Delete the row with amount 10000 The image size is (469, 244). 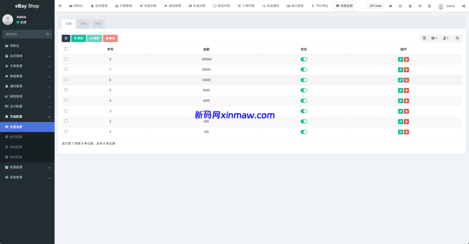[407, 80]
